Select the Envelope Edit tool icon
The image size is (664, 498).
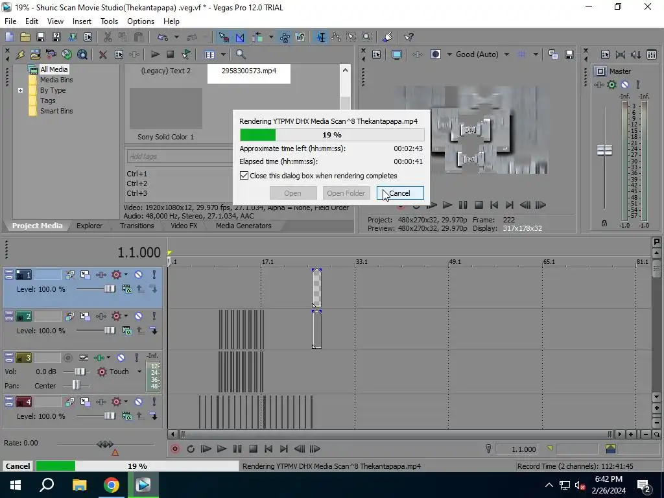coord(337,37)
